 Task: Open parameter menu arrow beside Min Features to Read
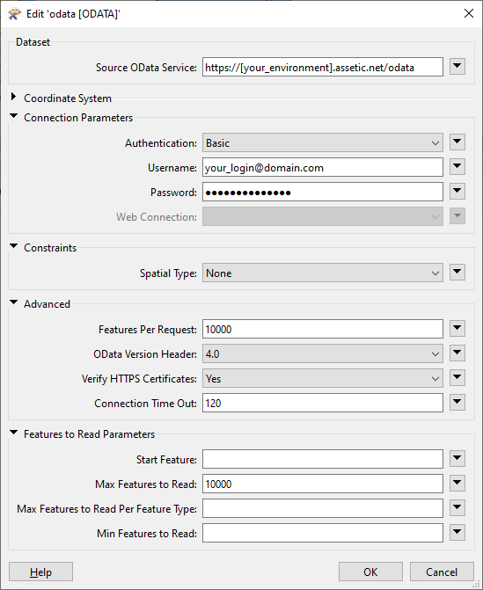(457, 533)
